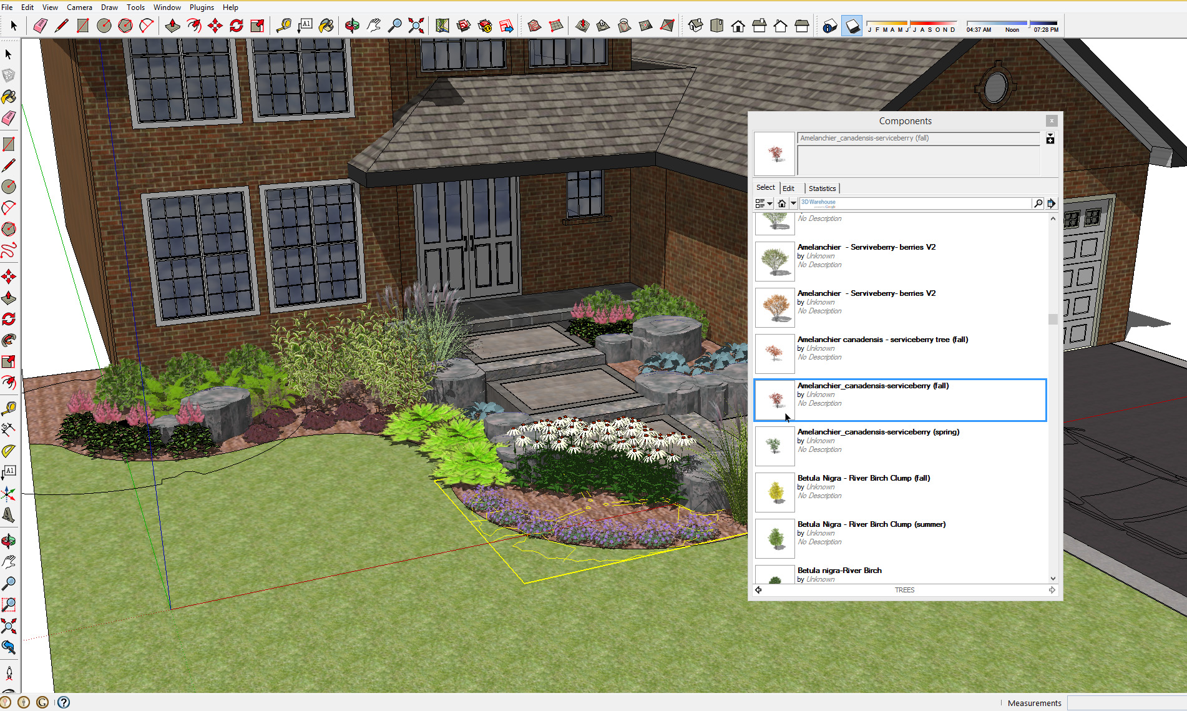
Task: Open the View Options dropdown in Components
Action: tap(763, 203)
